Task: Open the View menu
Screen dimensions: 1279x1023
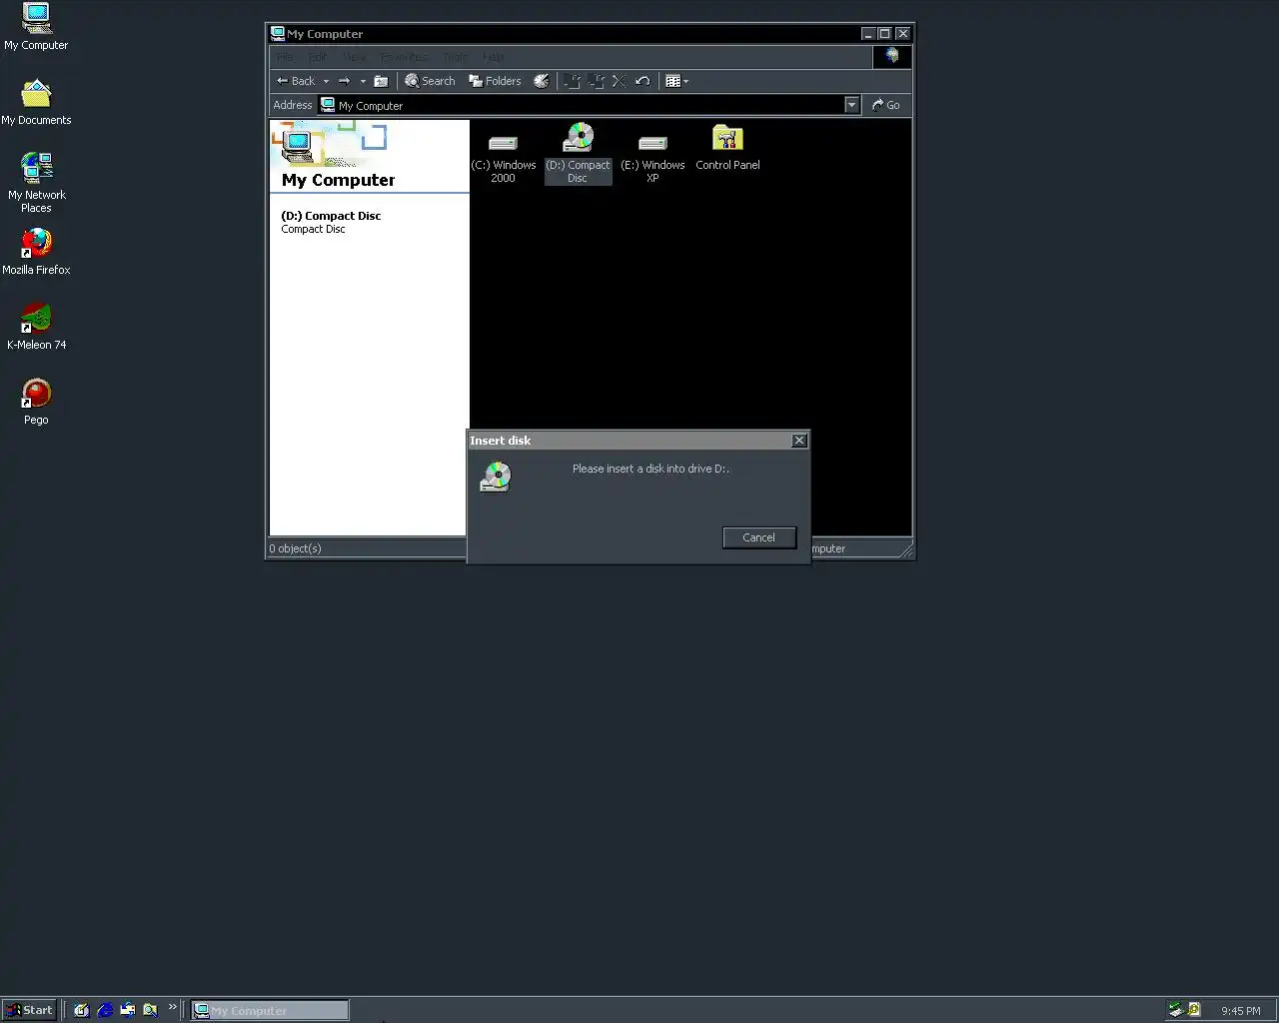Action: point(355,57)
